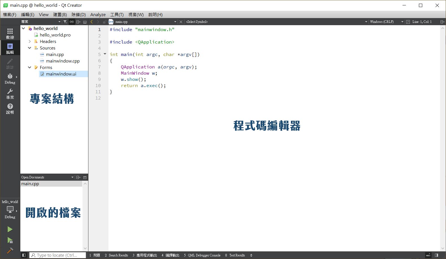Select mainwindow.cpp in the tree
Viewport: 446px width, 259px height.
(x=63, y=61)
